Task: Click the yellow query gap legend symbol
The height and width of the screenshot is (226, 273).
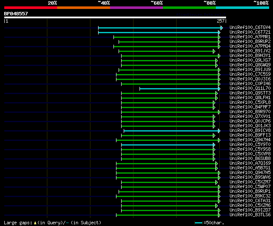Action: coord(35,223)
